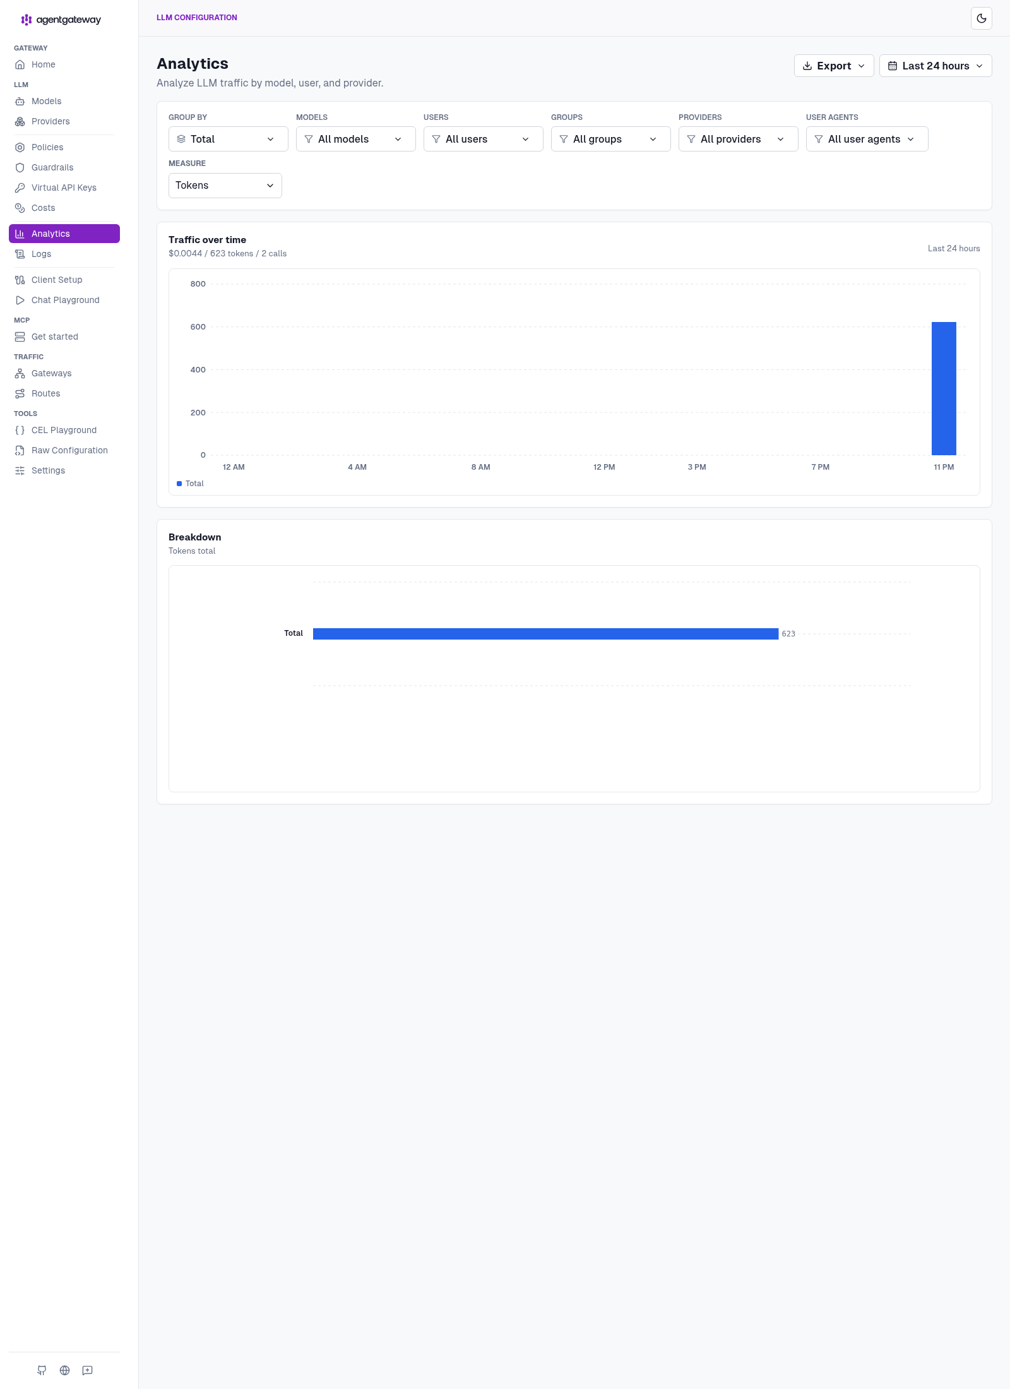This screenshot has height=1389, width=1010.
Task: Click the Guardrails shield icon
Action: pyautogui.click(x=20, y=167)
